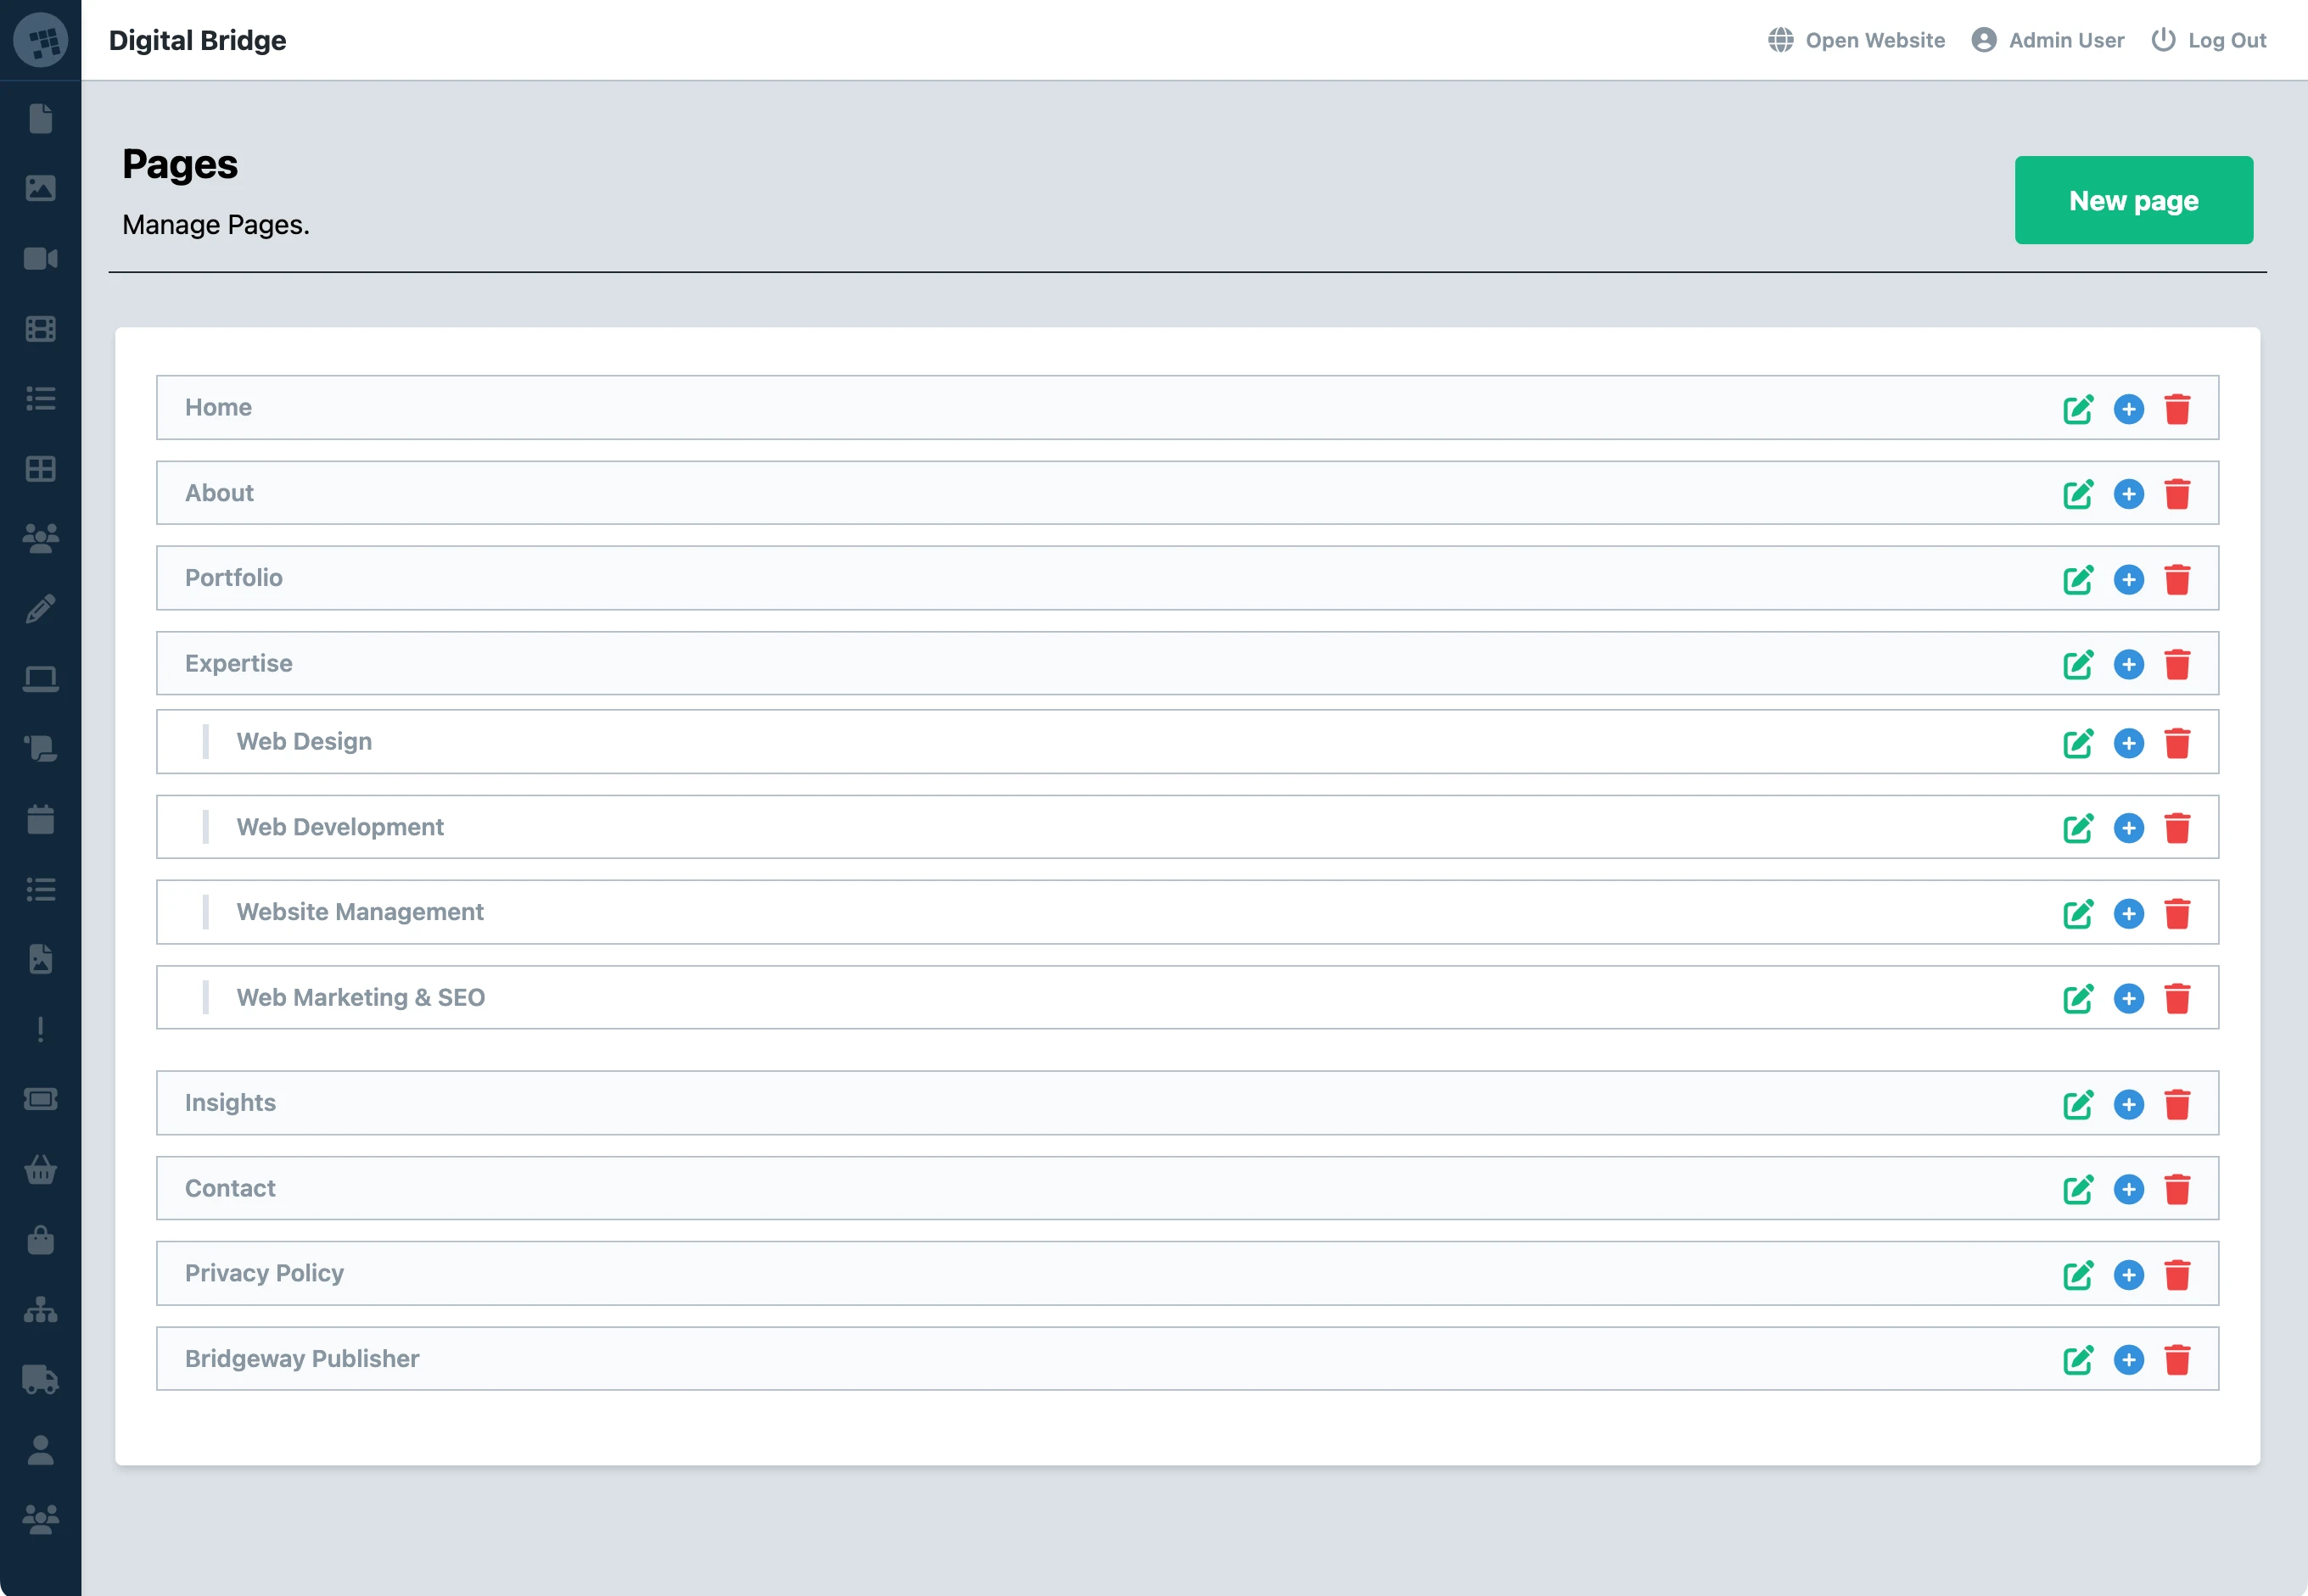Edit the Expertise page

[x=2078, y=665]
